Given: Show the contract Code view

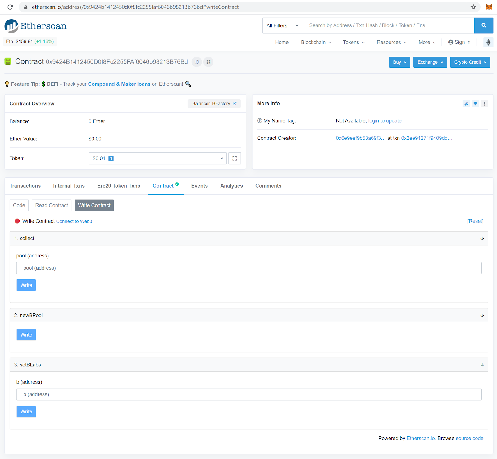Looking at the screenshot, I should (19, 205).
